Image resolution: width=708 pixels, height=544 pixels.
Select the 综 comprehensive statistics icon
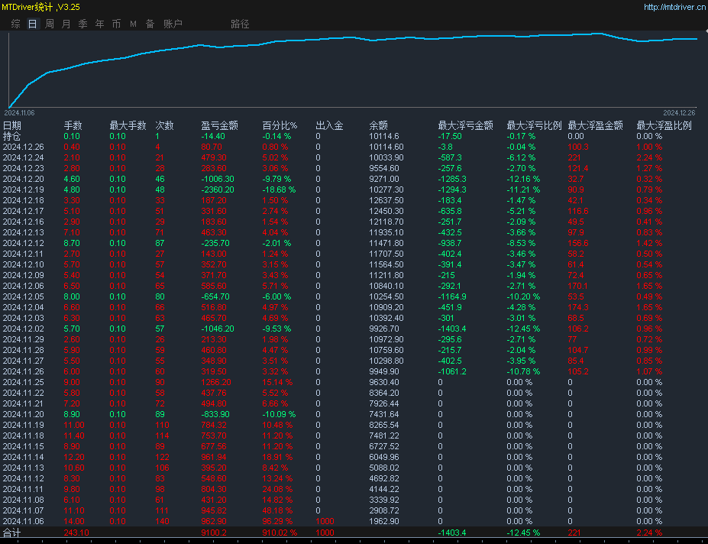click(x=14, y=24)
